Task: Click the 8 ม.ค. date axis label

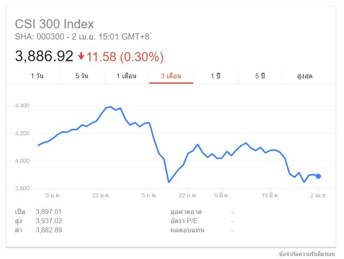Action: [x=53, y=195]
